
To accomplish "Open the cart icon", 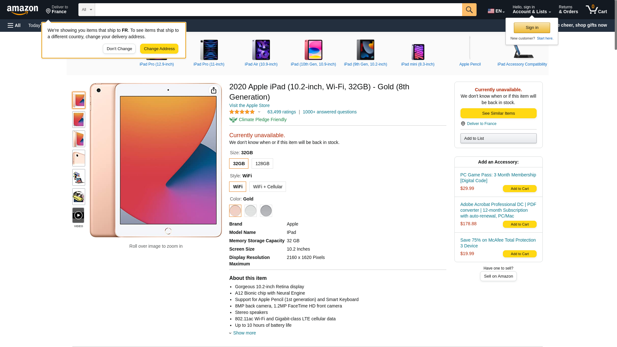I will point(596,10).
